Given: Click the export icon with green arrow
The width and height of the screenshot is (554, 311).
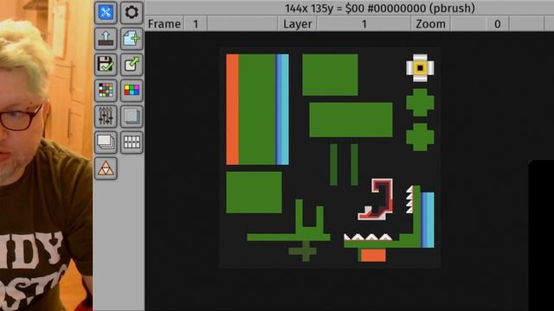Looking at the screenshot, I should 132,65.
